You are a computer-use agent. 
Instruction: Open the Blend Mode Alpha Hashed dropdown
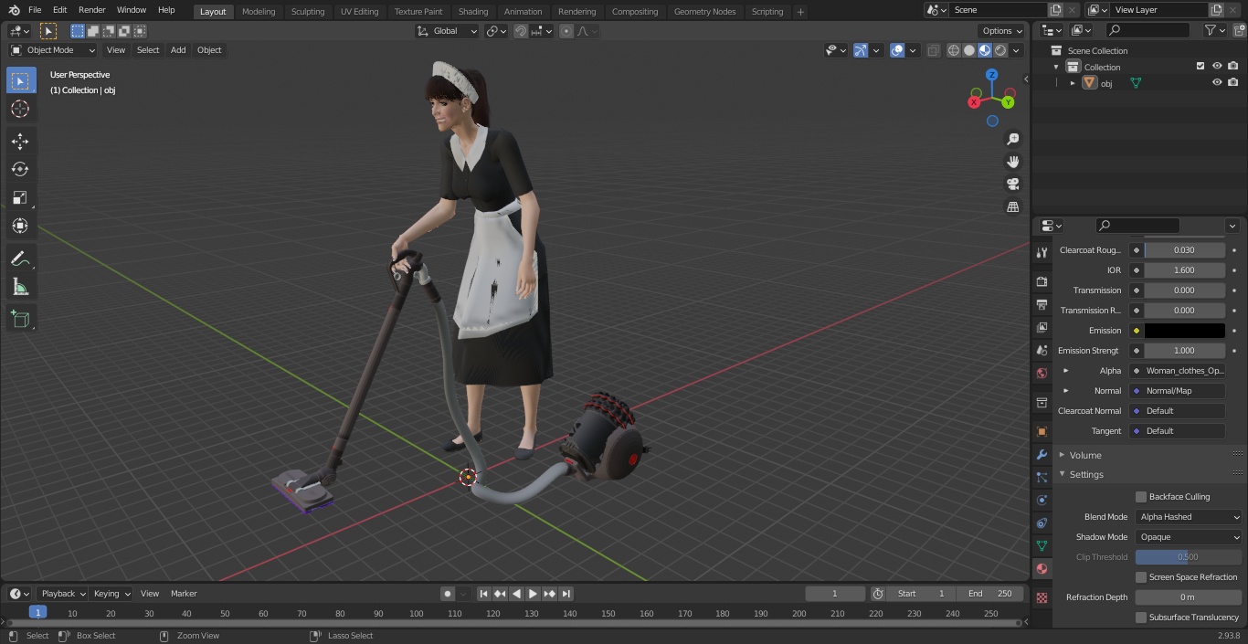pos(1190,517)
